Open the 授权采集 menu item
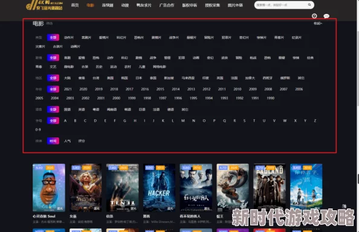359x232 pixels. point(212,5)
